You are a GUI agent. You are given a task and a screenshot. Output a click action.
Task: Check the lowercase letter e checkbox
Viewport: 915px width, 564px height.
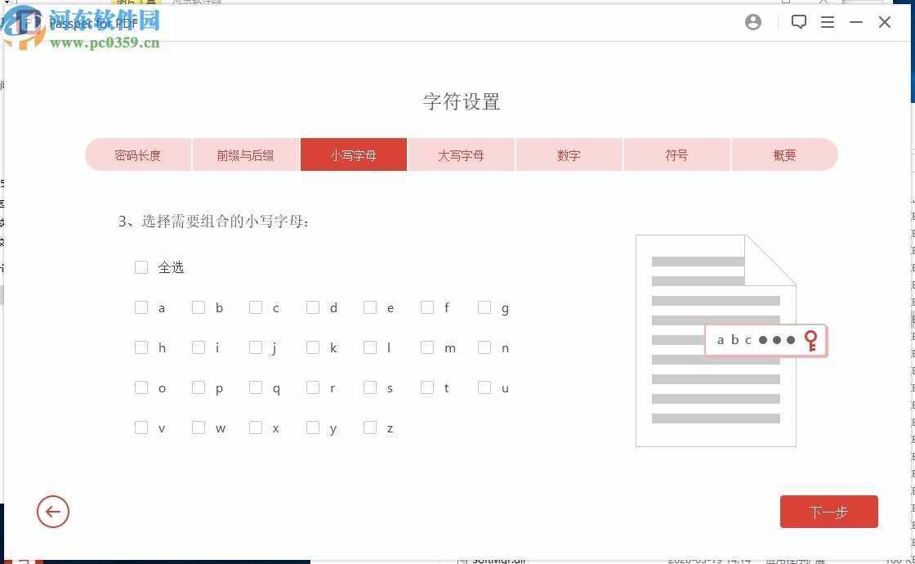point(370,307)
